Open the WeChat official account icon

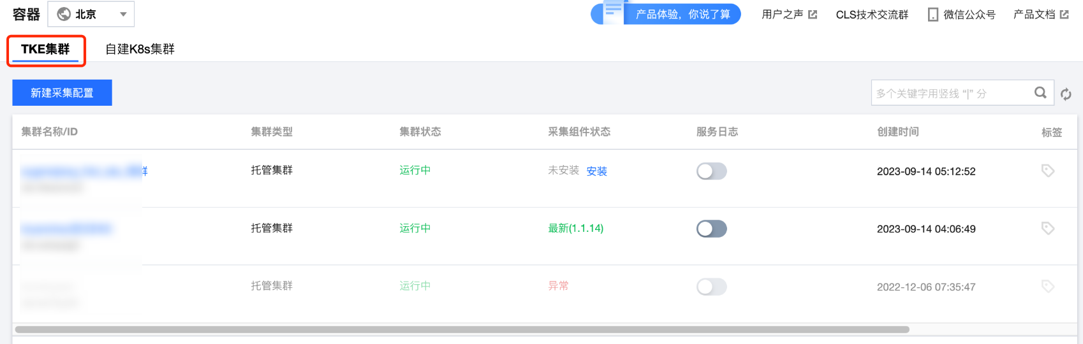click(x=933, y=15)
